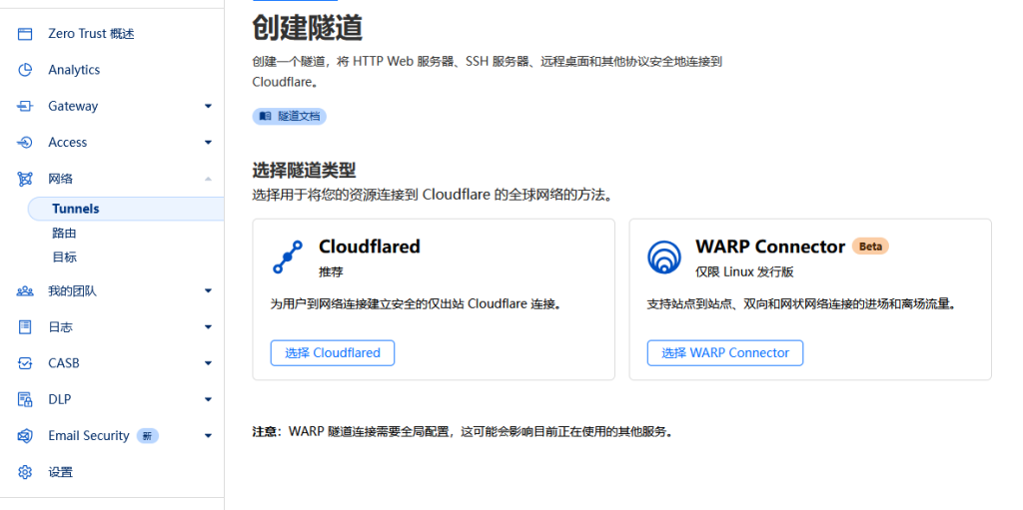The height and width of the screenshot is (510, 1023).
Task: Click the 网络 label in sidebar
Action: 61,179
